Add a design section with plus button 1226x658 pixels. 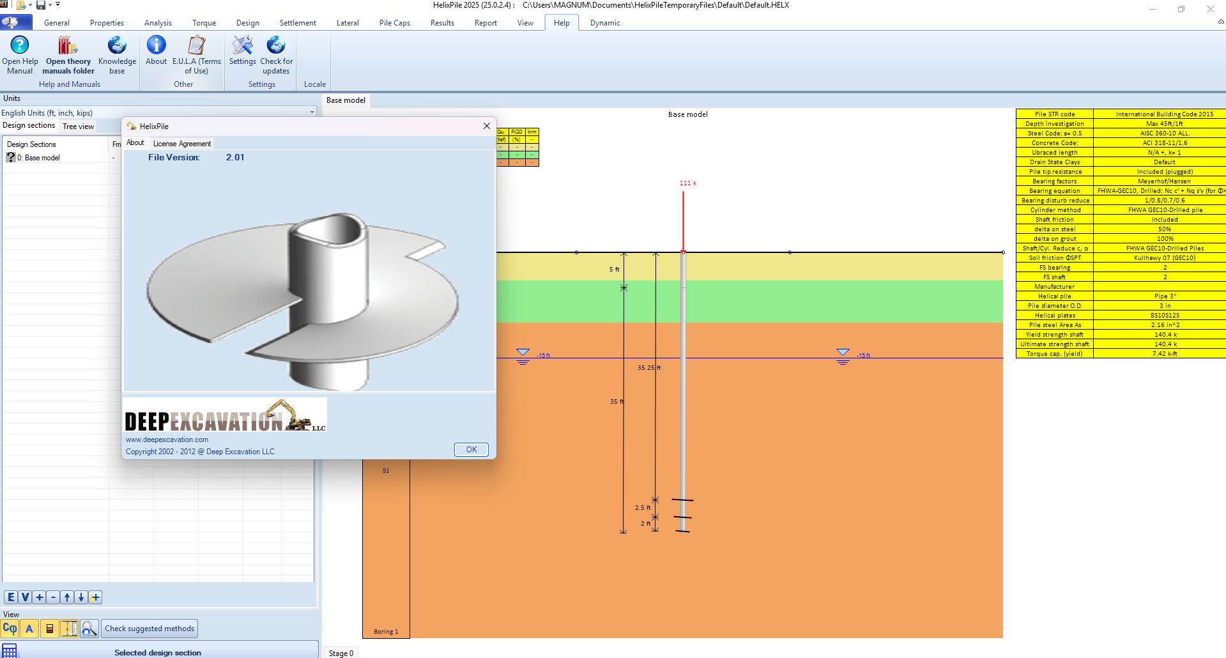pyautogui.click(x=39, y=597)
